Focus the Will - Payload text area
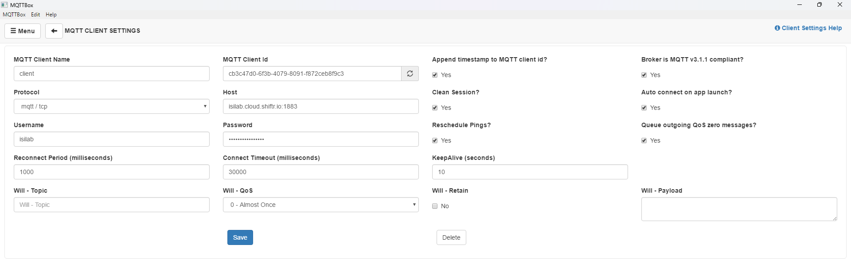This screenshot has height=272, width=851. pos(739,209)
